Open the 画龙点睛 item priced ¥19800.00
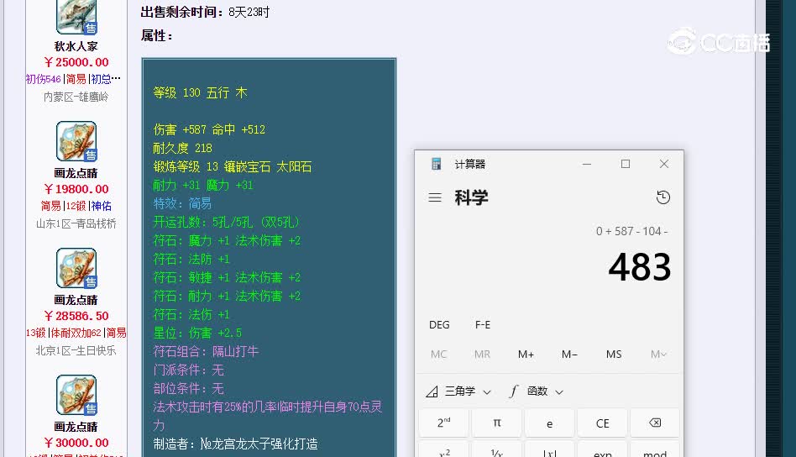 tap(76, 141)
